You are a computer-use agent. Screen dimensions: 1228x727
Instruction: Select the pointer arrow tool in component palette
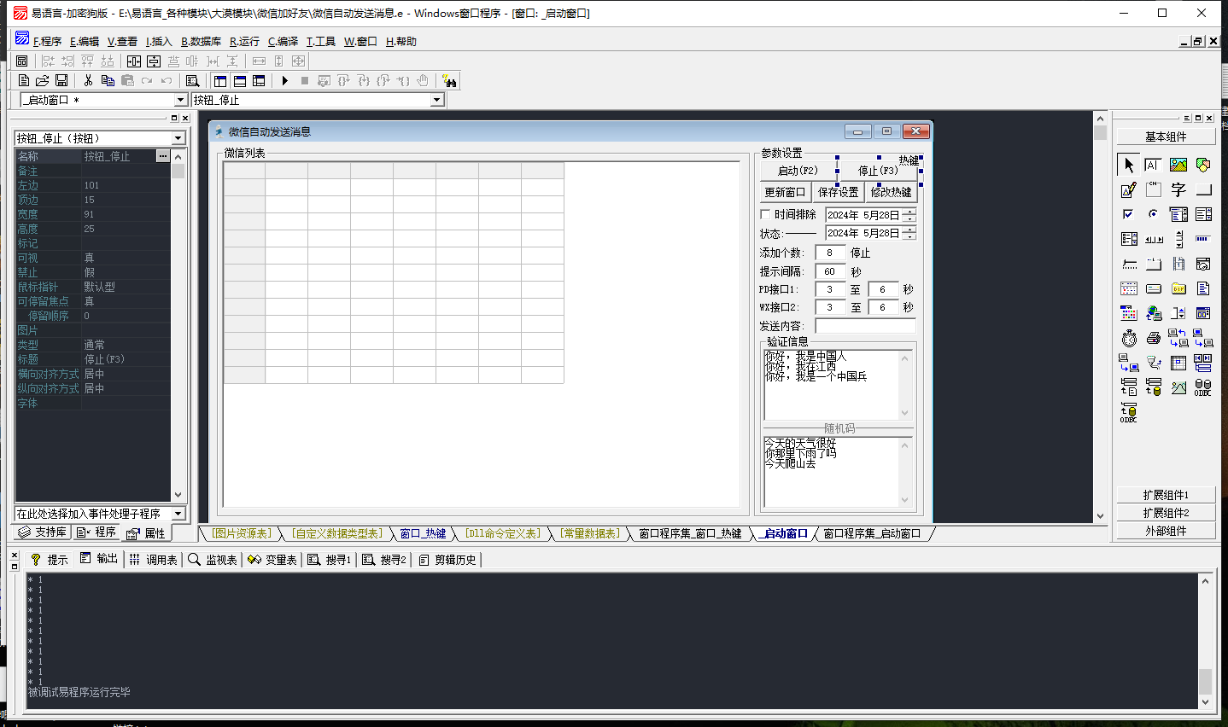1128,165
